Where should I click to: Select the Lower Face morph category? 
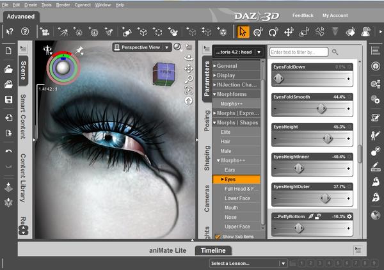(236, 198)
